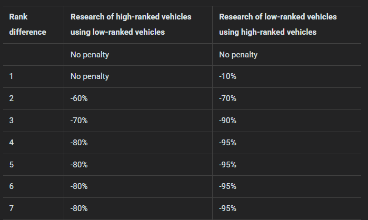Image resolution: width=368 pixels, height=220 pixels.
Task: Click the -70% value in row 3
Action: click(79, 121)
